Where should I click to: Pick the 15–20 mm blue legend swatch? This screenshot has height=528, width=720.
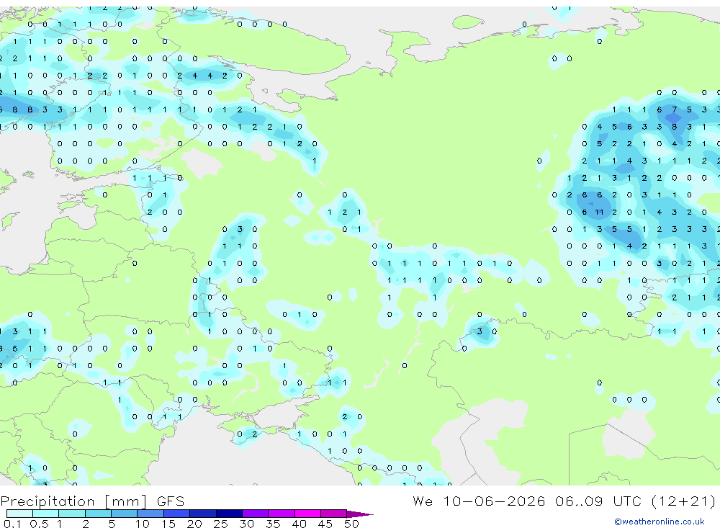tap(177, 514)
